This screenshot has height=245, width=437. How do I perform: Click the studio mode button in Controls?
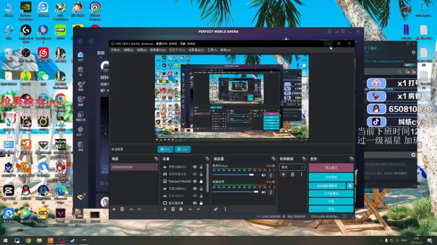coord(331,193)
